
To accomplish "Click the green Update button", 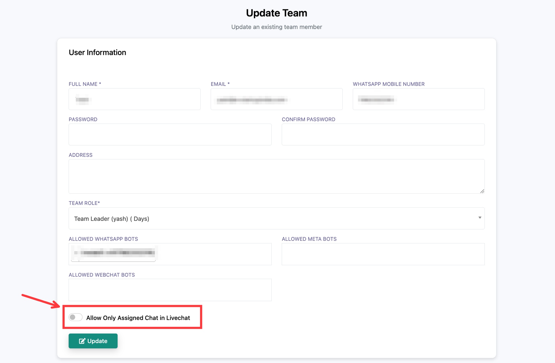I will click(93, 341).
